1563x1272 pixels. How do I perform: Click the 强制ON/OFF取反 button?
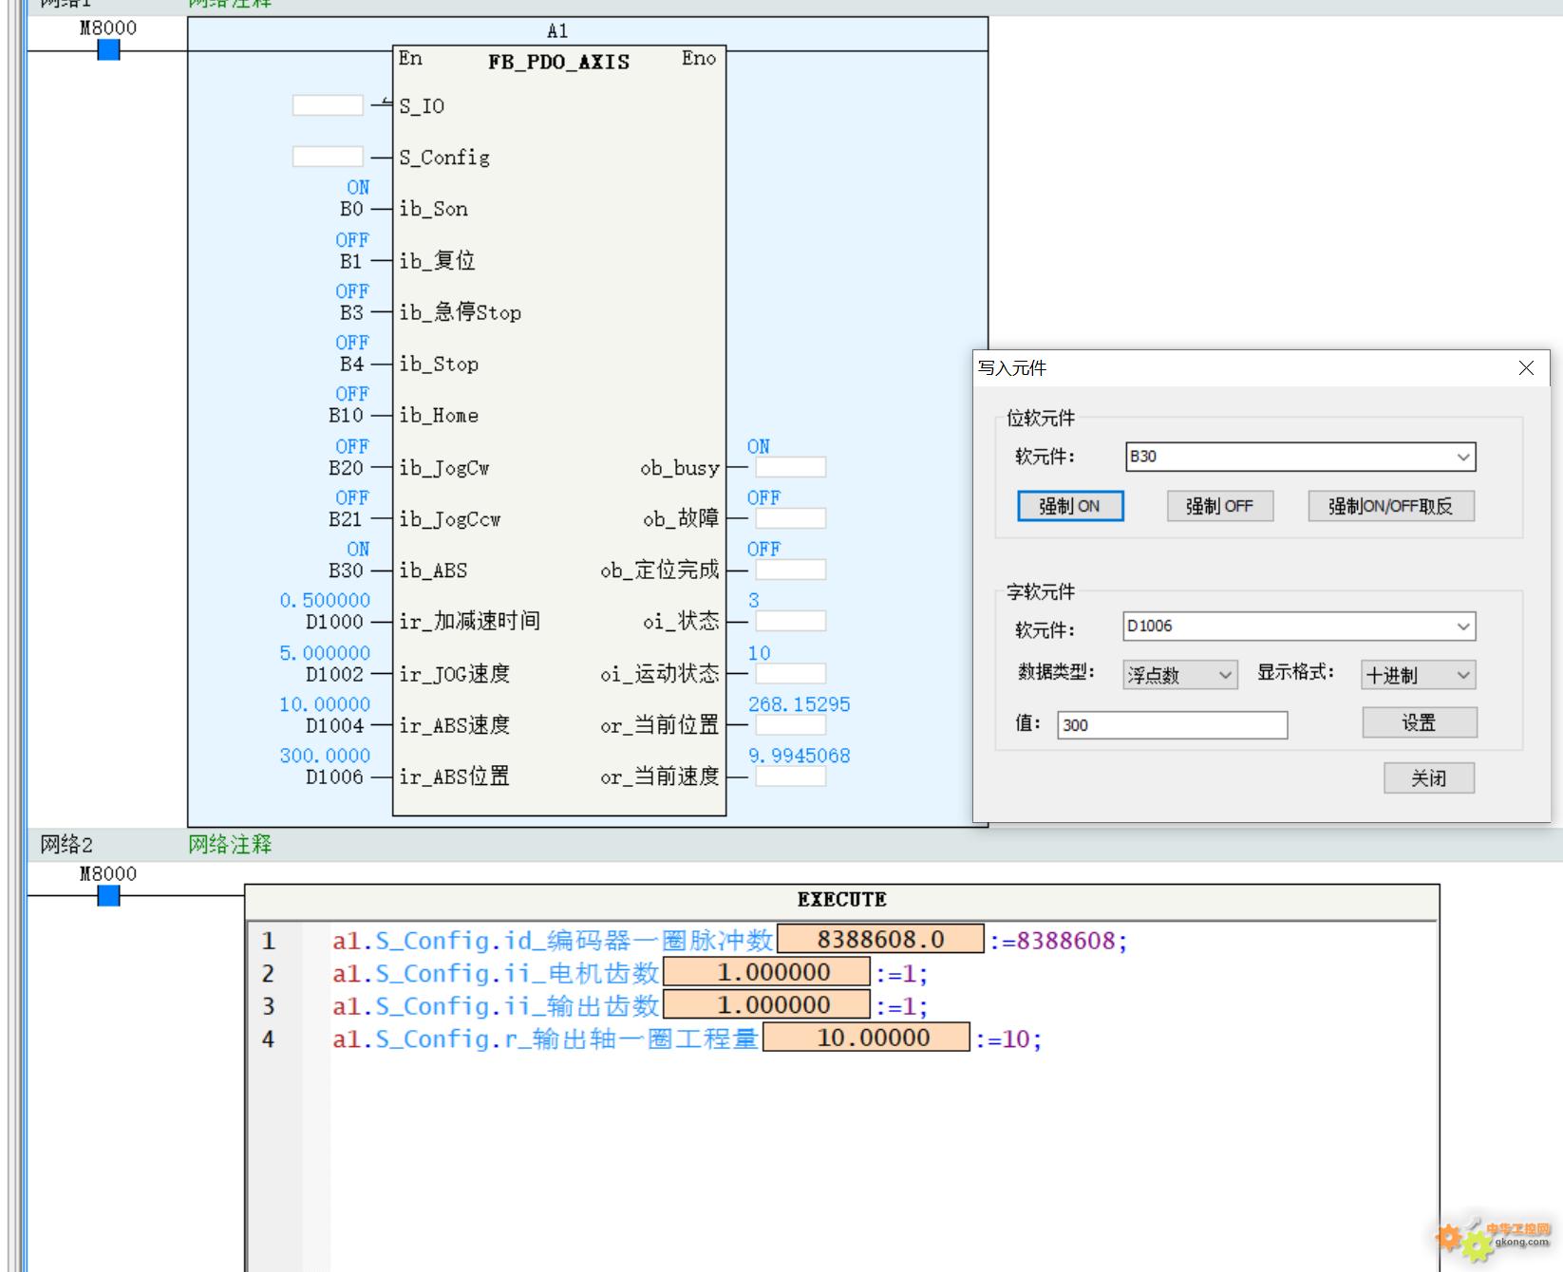[1391, 506]
